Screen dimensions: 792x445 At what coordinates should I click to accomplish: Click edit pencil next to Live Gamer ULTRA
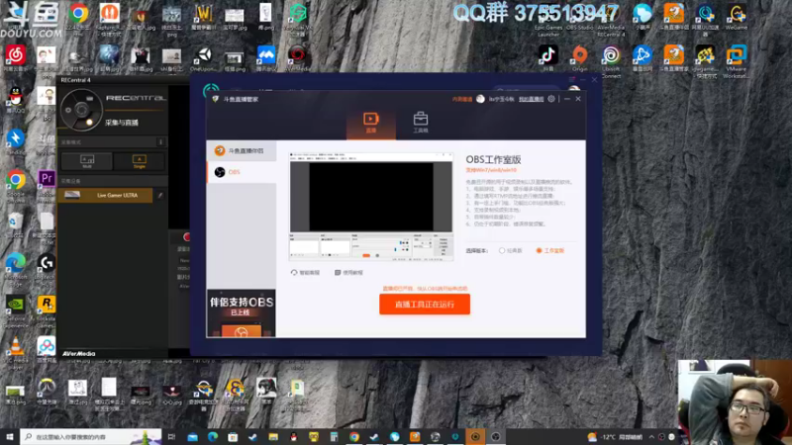click(160, 195)
